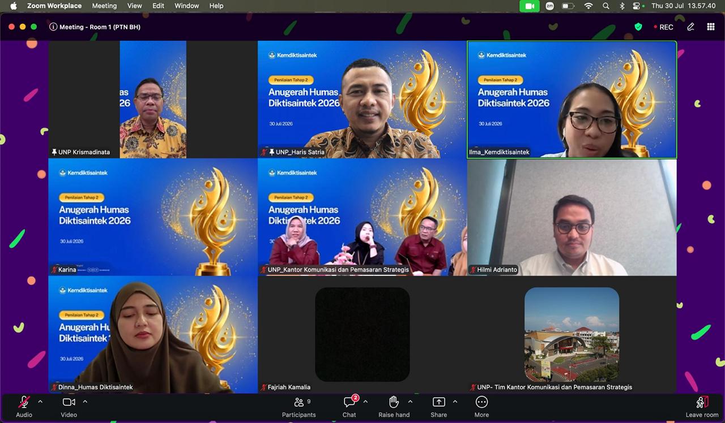Check the battery status icon
Screen dimensions: 725x423
click(x=568, y=6)
